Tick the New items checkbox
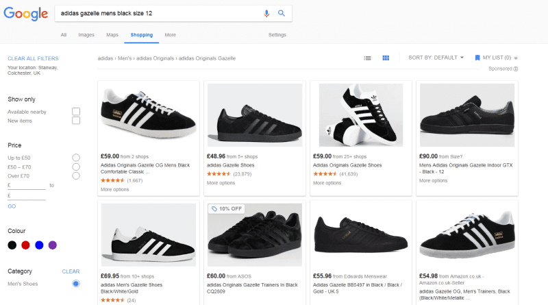Image resolution: width=548 pixels, height=305 pixels. point(76,121)
